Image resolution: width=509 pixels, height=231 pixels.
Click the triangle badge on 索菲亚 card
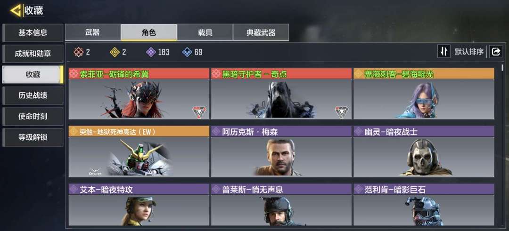tap(199, 112)
